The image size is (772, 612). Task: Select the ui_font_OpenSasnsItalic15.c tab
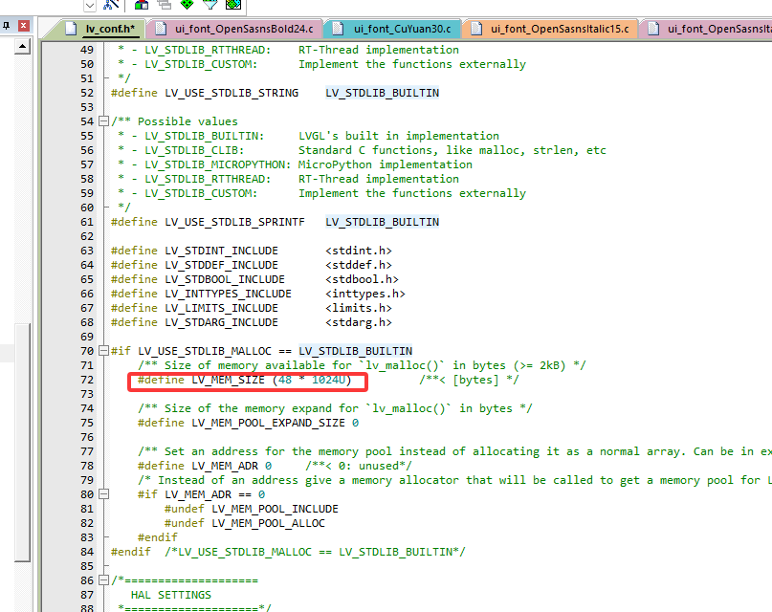click(559, 28)
